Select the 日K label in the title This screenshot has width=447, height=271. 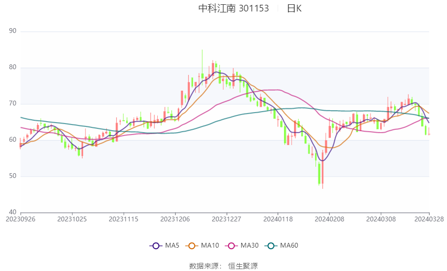(x=294, y=9)
